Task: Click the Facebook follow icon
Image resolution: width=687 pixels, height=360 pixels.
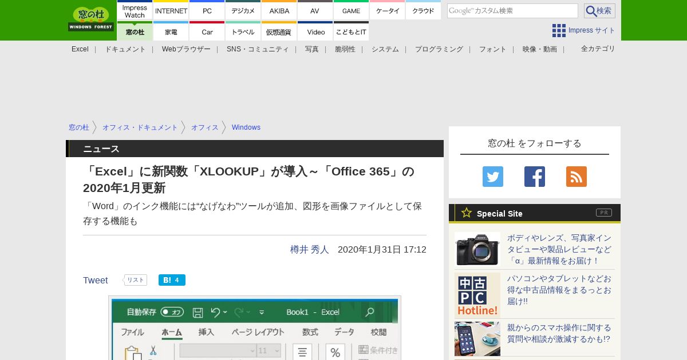Action: click(534, 177)
